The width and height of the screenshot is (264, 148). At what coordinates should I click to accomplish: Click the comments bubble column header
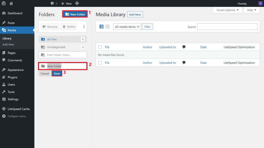point(184,47)
